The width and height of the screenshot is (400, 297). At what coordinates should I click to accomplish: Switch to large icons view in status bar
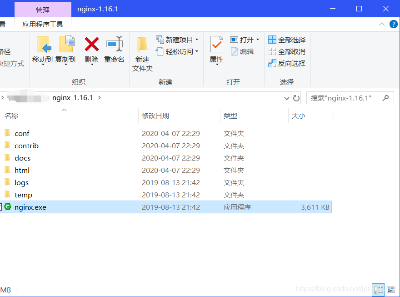[391, 290]
